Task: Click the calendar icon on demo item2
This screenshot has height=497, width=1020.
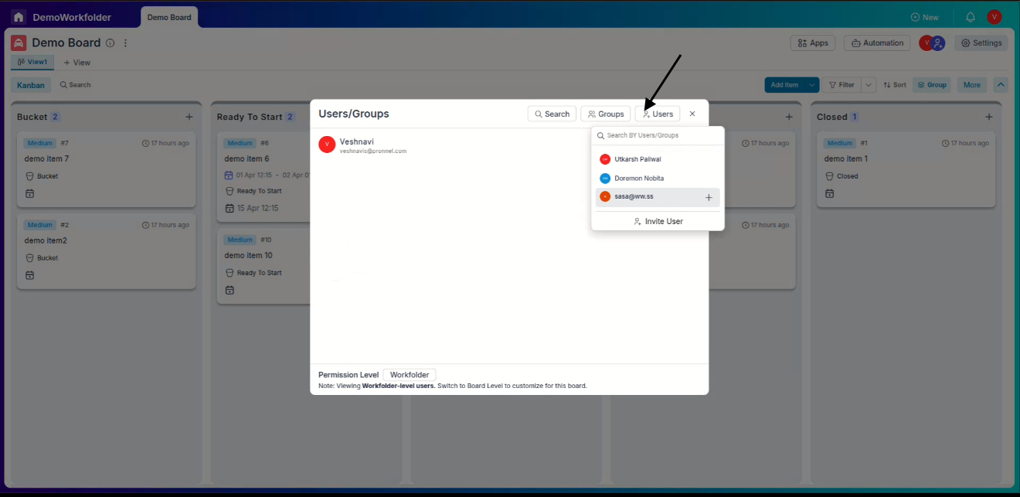Action: point(29,275)
